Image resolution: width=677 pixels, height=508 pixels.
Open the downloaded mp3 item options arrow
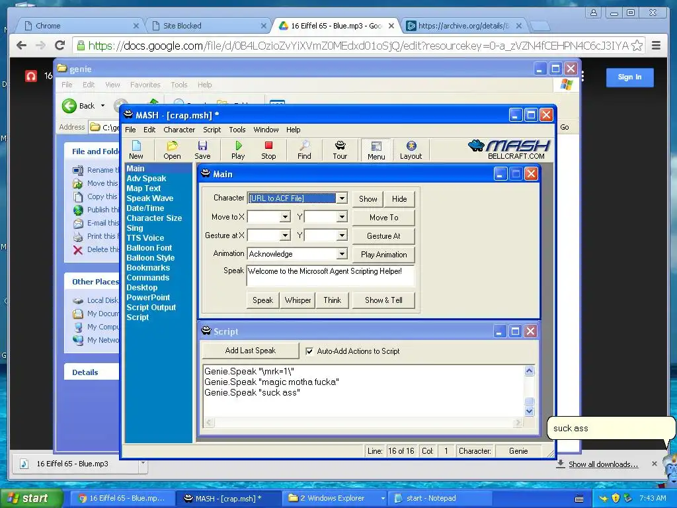point(143,462)
